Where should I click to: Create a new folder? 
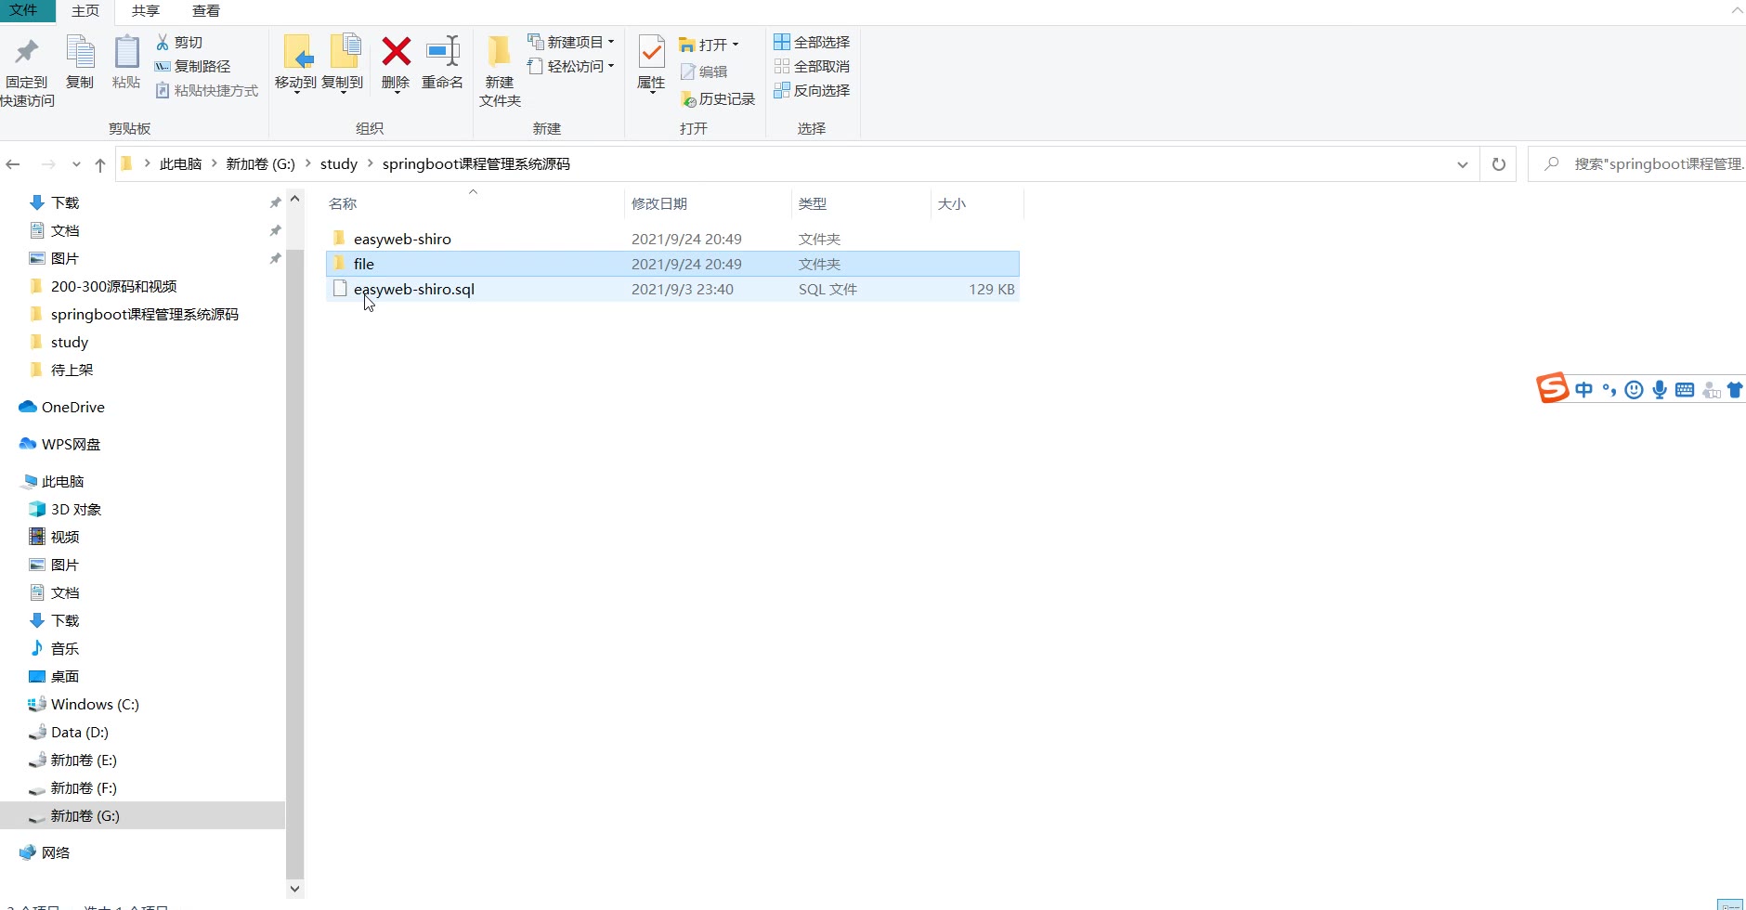click(500, 71)
